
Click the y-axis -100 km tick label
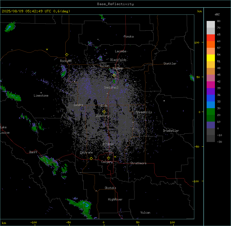196,181
